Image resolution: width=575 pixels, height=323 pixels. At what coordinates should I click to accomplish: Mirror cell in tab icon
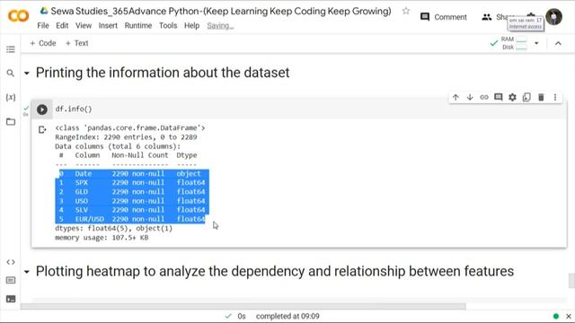pos(526,97)
